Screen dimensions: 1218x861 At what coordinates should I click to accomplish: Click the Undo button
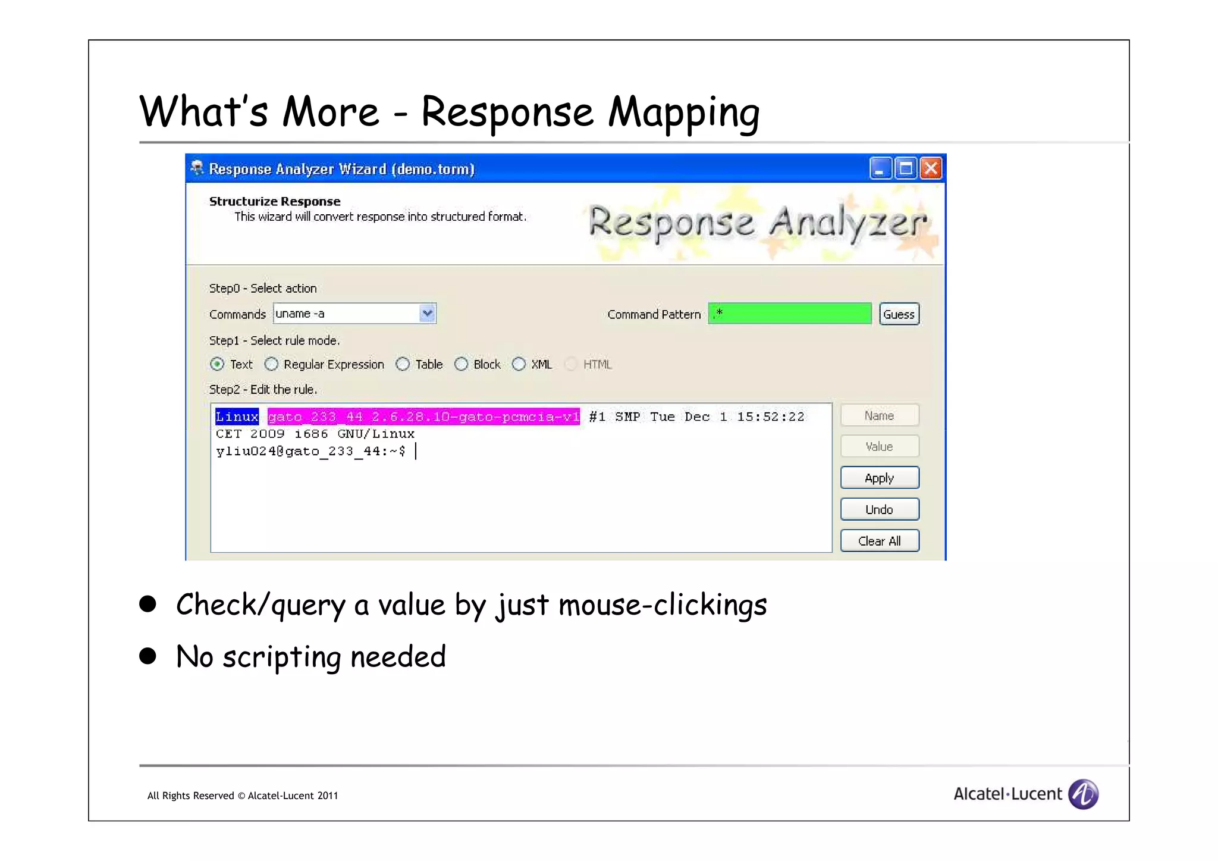(x=880, y=509)
